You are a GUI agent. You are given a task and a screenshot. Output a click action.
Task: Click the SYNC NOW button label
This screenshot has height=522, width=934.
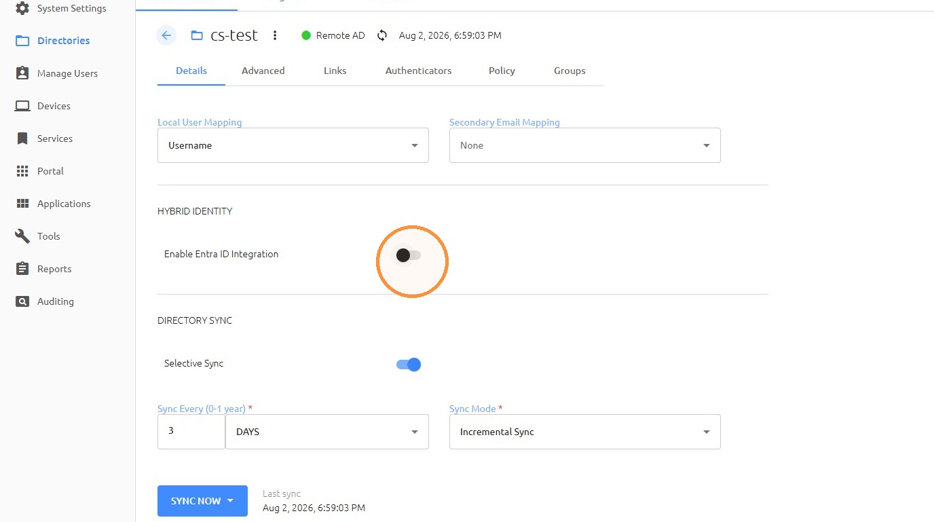[x=196, y=501]
